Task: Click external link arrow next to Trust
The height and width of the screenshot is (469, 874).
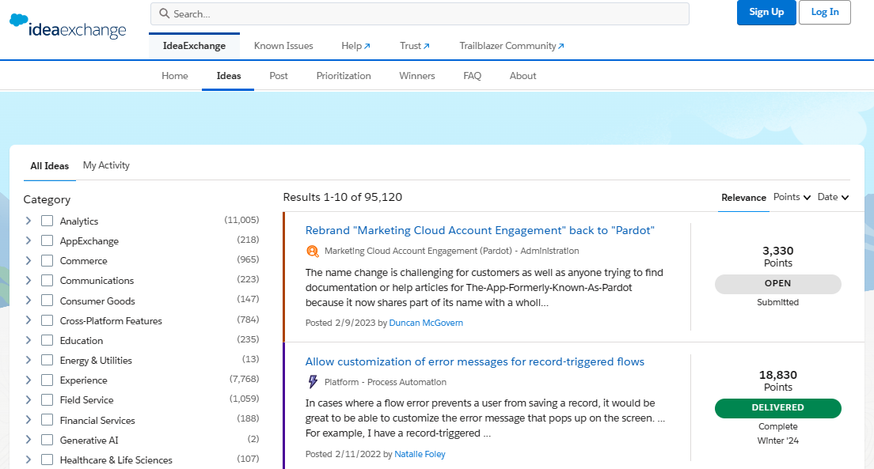Action: coord(427,46)
